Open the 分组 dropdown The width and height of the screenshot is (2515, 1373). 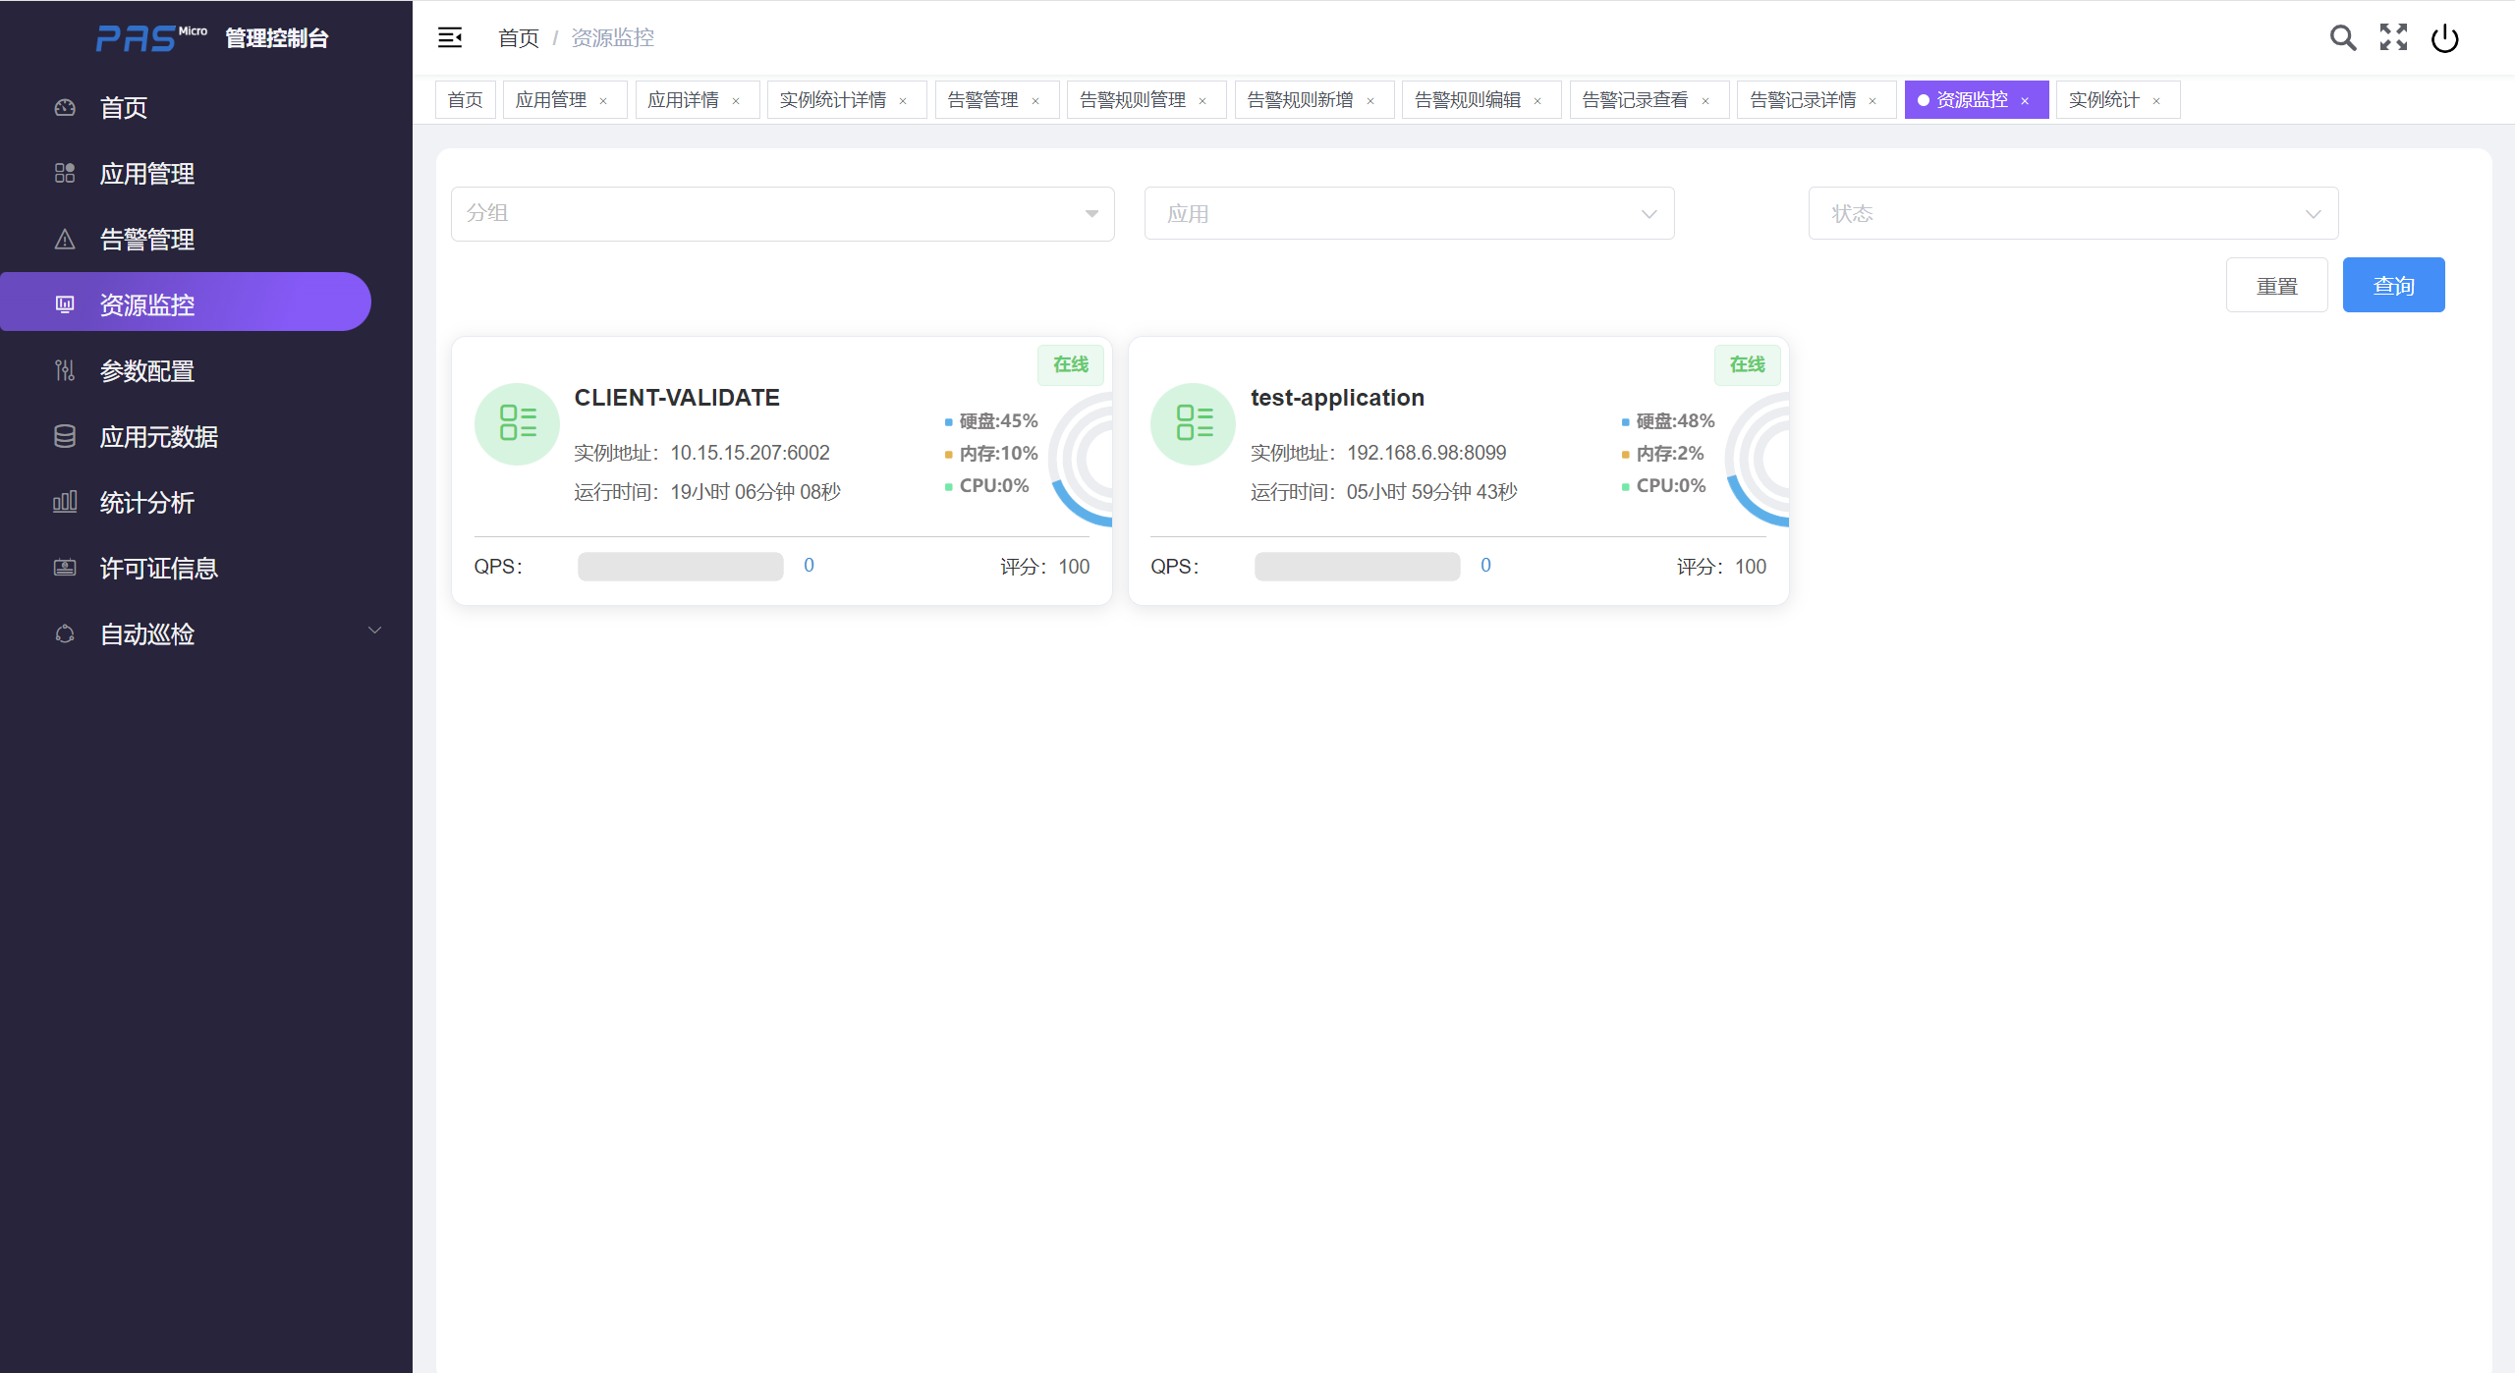click(x=782, y=213)
